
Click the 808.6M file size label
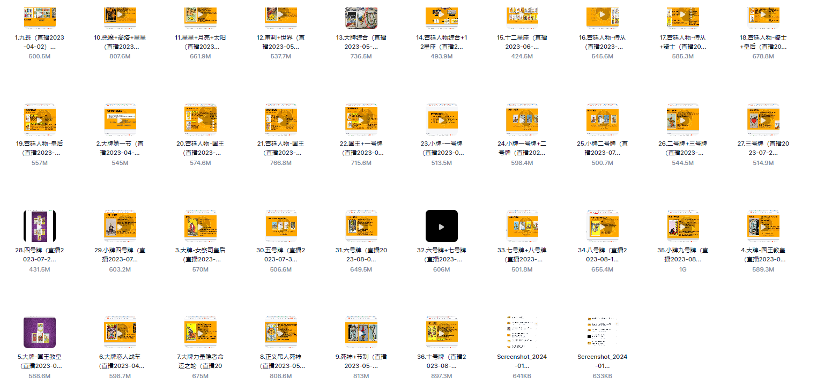[x=281, y=376]
